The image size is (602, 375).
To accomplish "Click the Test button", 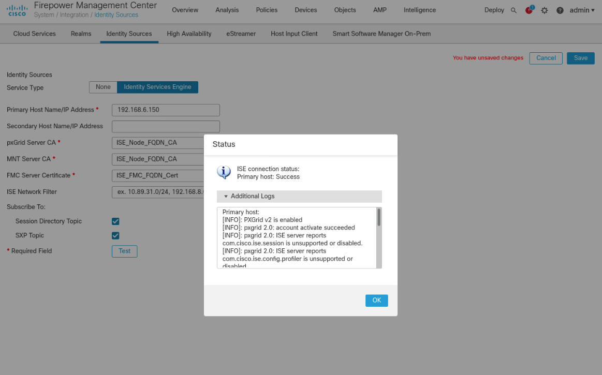I will 124,251.
